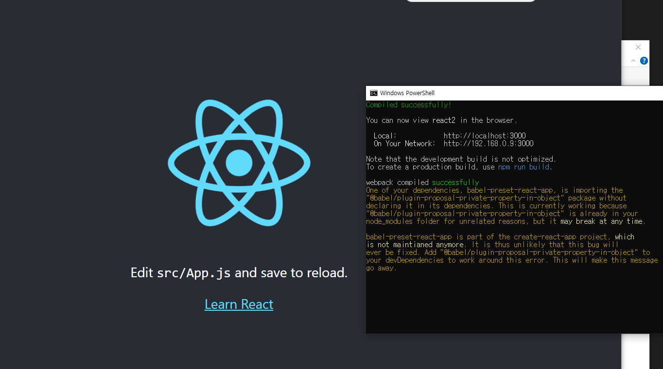Click the 'go away.' final warning line

(x=382, y=268)
